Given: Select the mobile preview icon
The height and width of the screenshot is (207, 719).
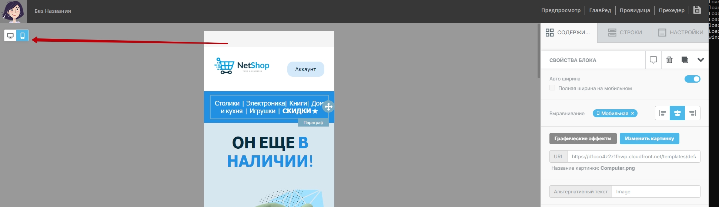Looking at the screenshot, I should pyautogui.click(x=23, y=36).
